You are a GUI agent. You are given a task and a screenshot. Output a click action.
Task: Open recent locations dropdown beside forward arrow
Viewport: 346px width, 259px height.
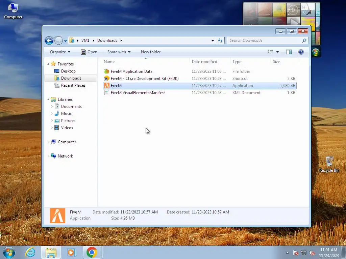coord(65,41)
